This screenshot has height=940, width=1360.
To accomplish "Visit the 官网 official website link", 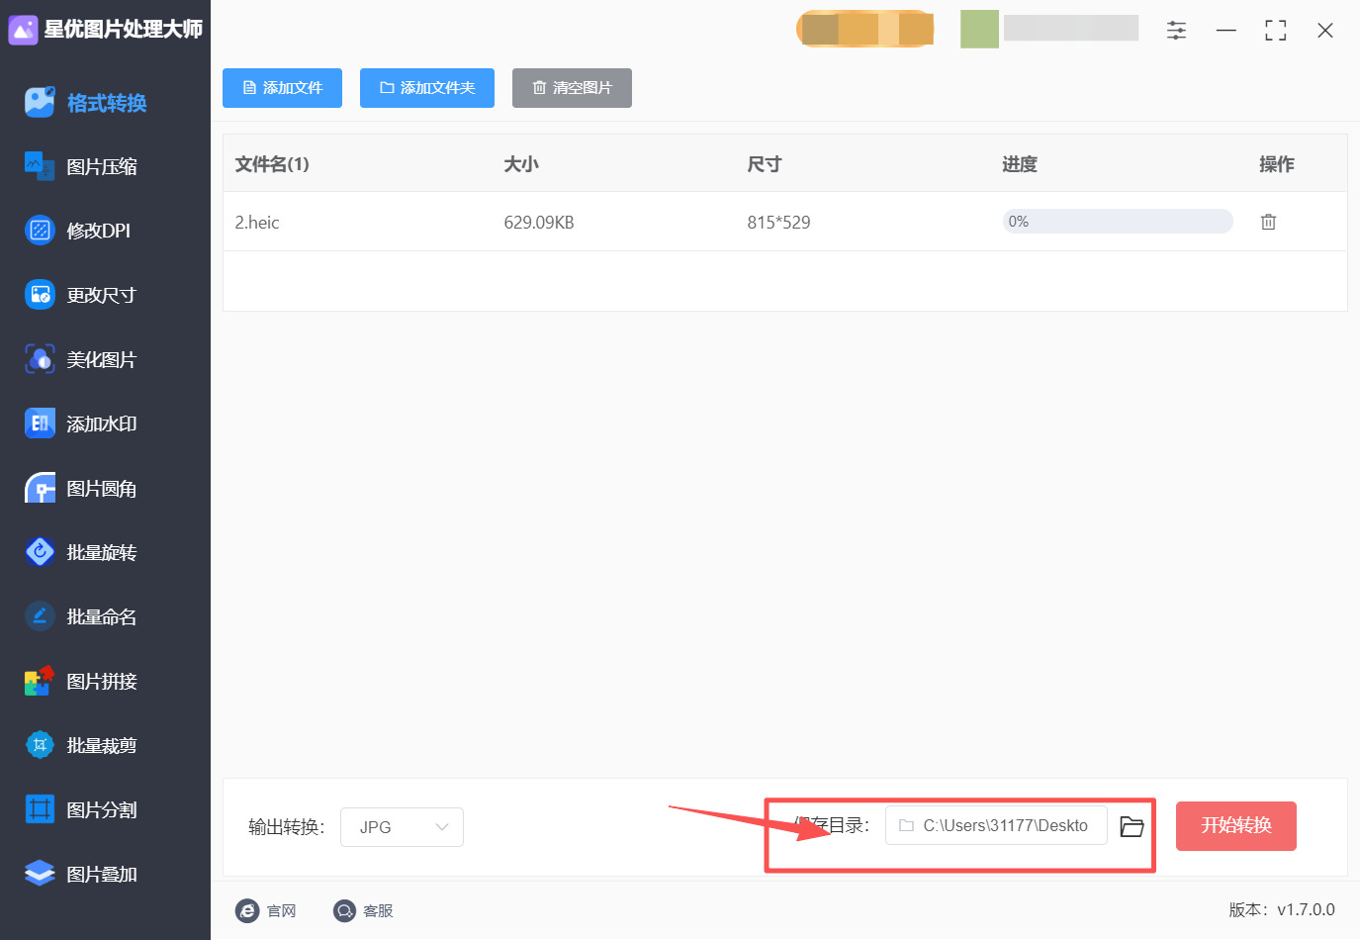I will 267,910.
